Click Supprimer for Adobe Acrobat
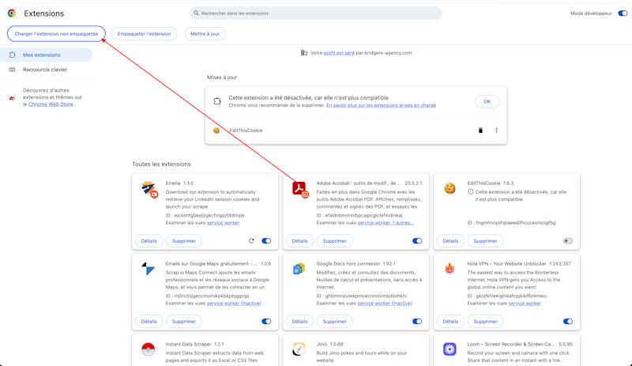Viewport: 632px width, 366px height. (x=334, y=241)
